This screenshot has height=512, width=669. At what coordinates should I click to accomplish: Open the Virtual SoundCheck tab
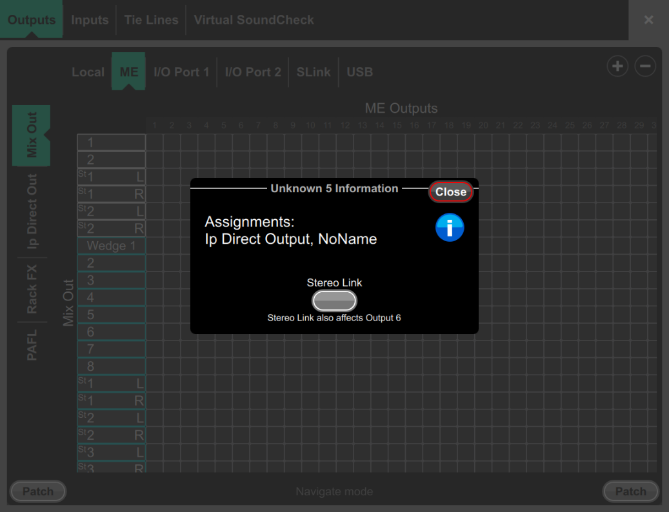coord(254,20)
